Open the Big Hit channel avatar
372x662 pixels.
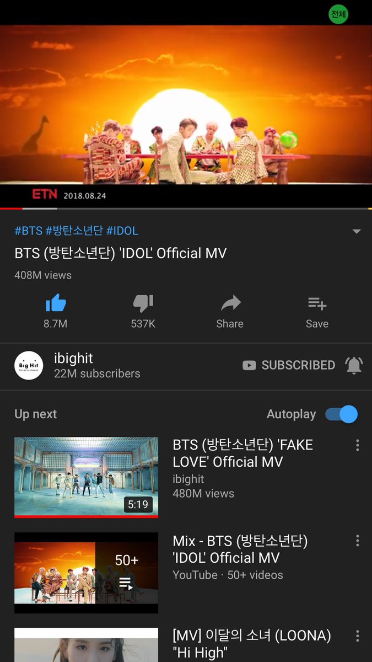(29, 365)
